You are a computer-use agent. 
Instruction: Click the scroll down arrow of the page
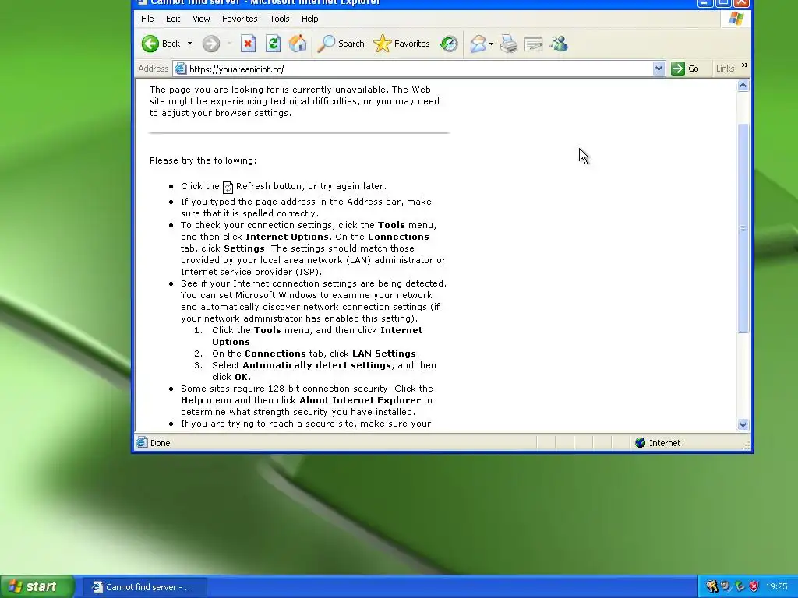click(x=743, y=424)
